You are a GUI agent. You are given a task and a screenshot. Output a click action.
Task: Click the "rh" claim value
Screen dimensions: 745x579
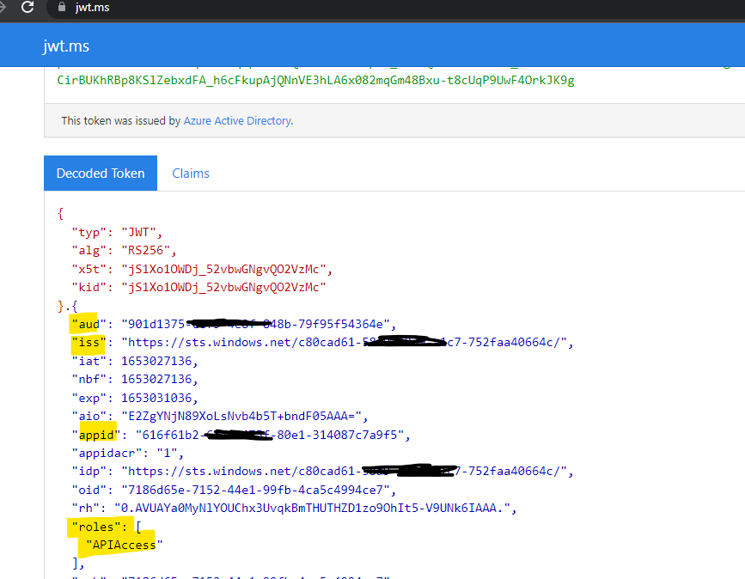click(x=312, y=509)
